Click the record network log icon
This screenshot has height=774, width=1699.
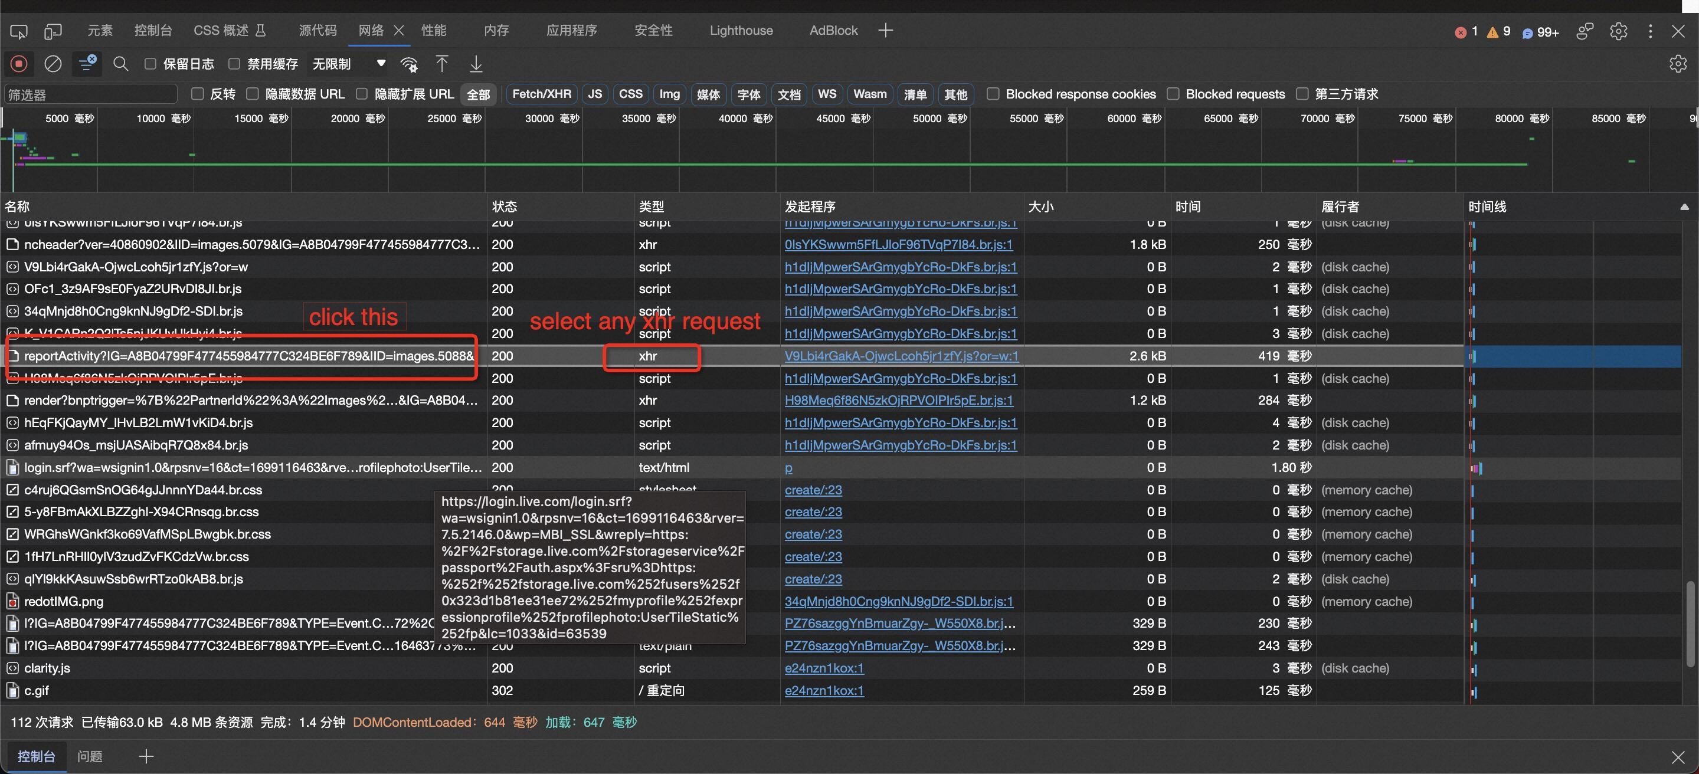pyautogui.click(x=18, y=64)
